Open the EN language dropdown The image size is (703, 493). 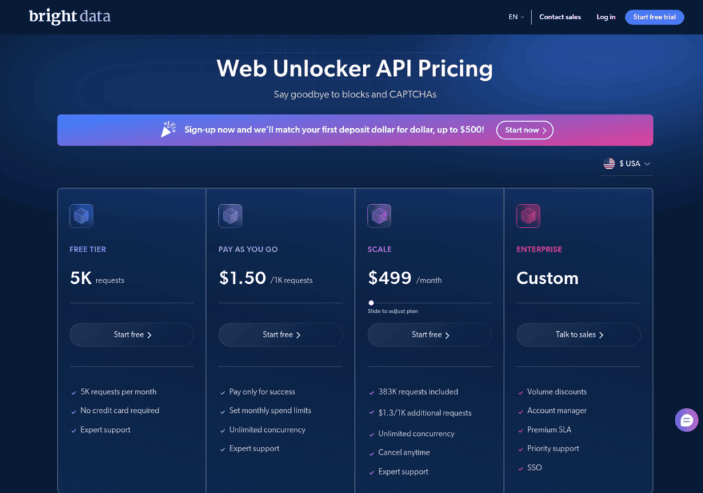[516, 17]
